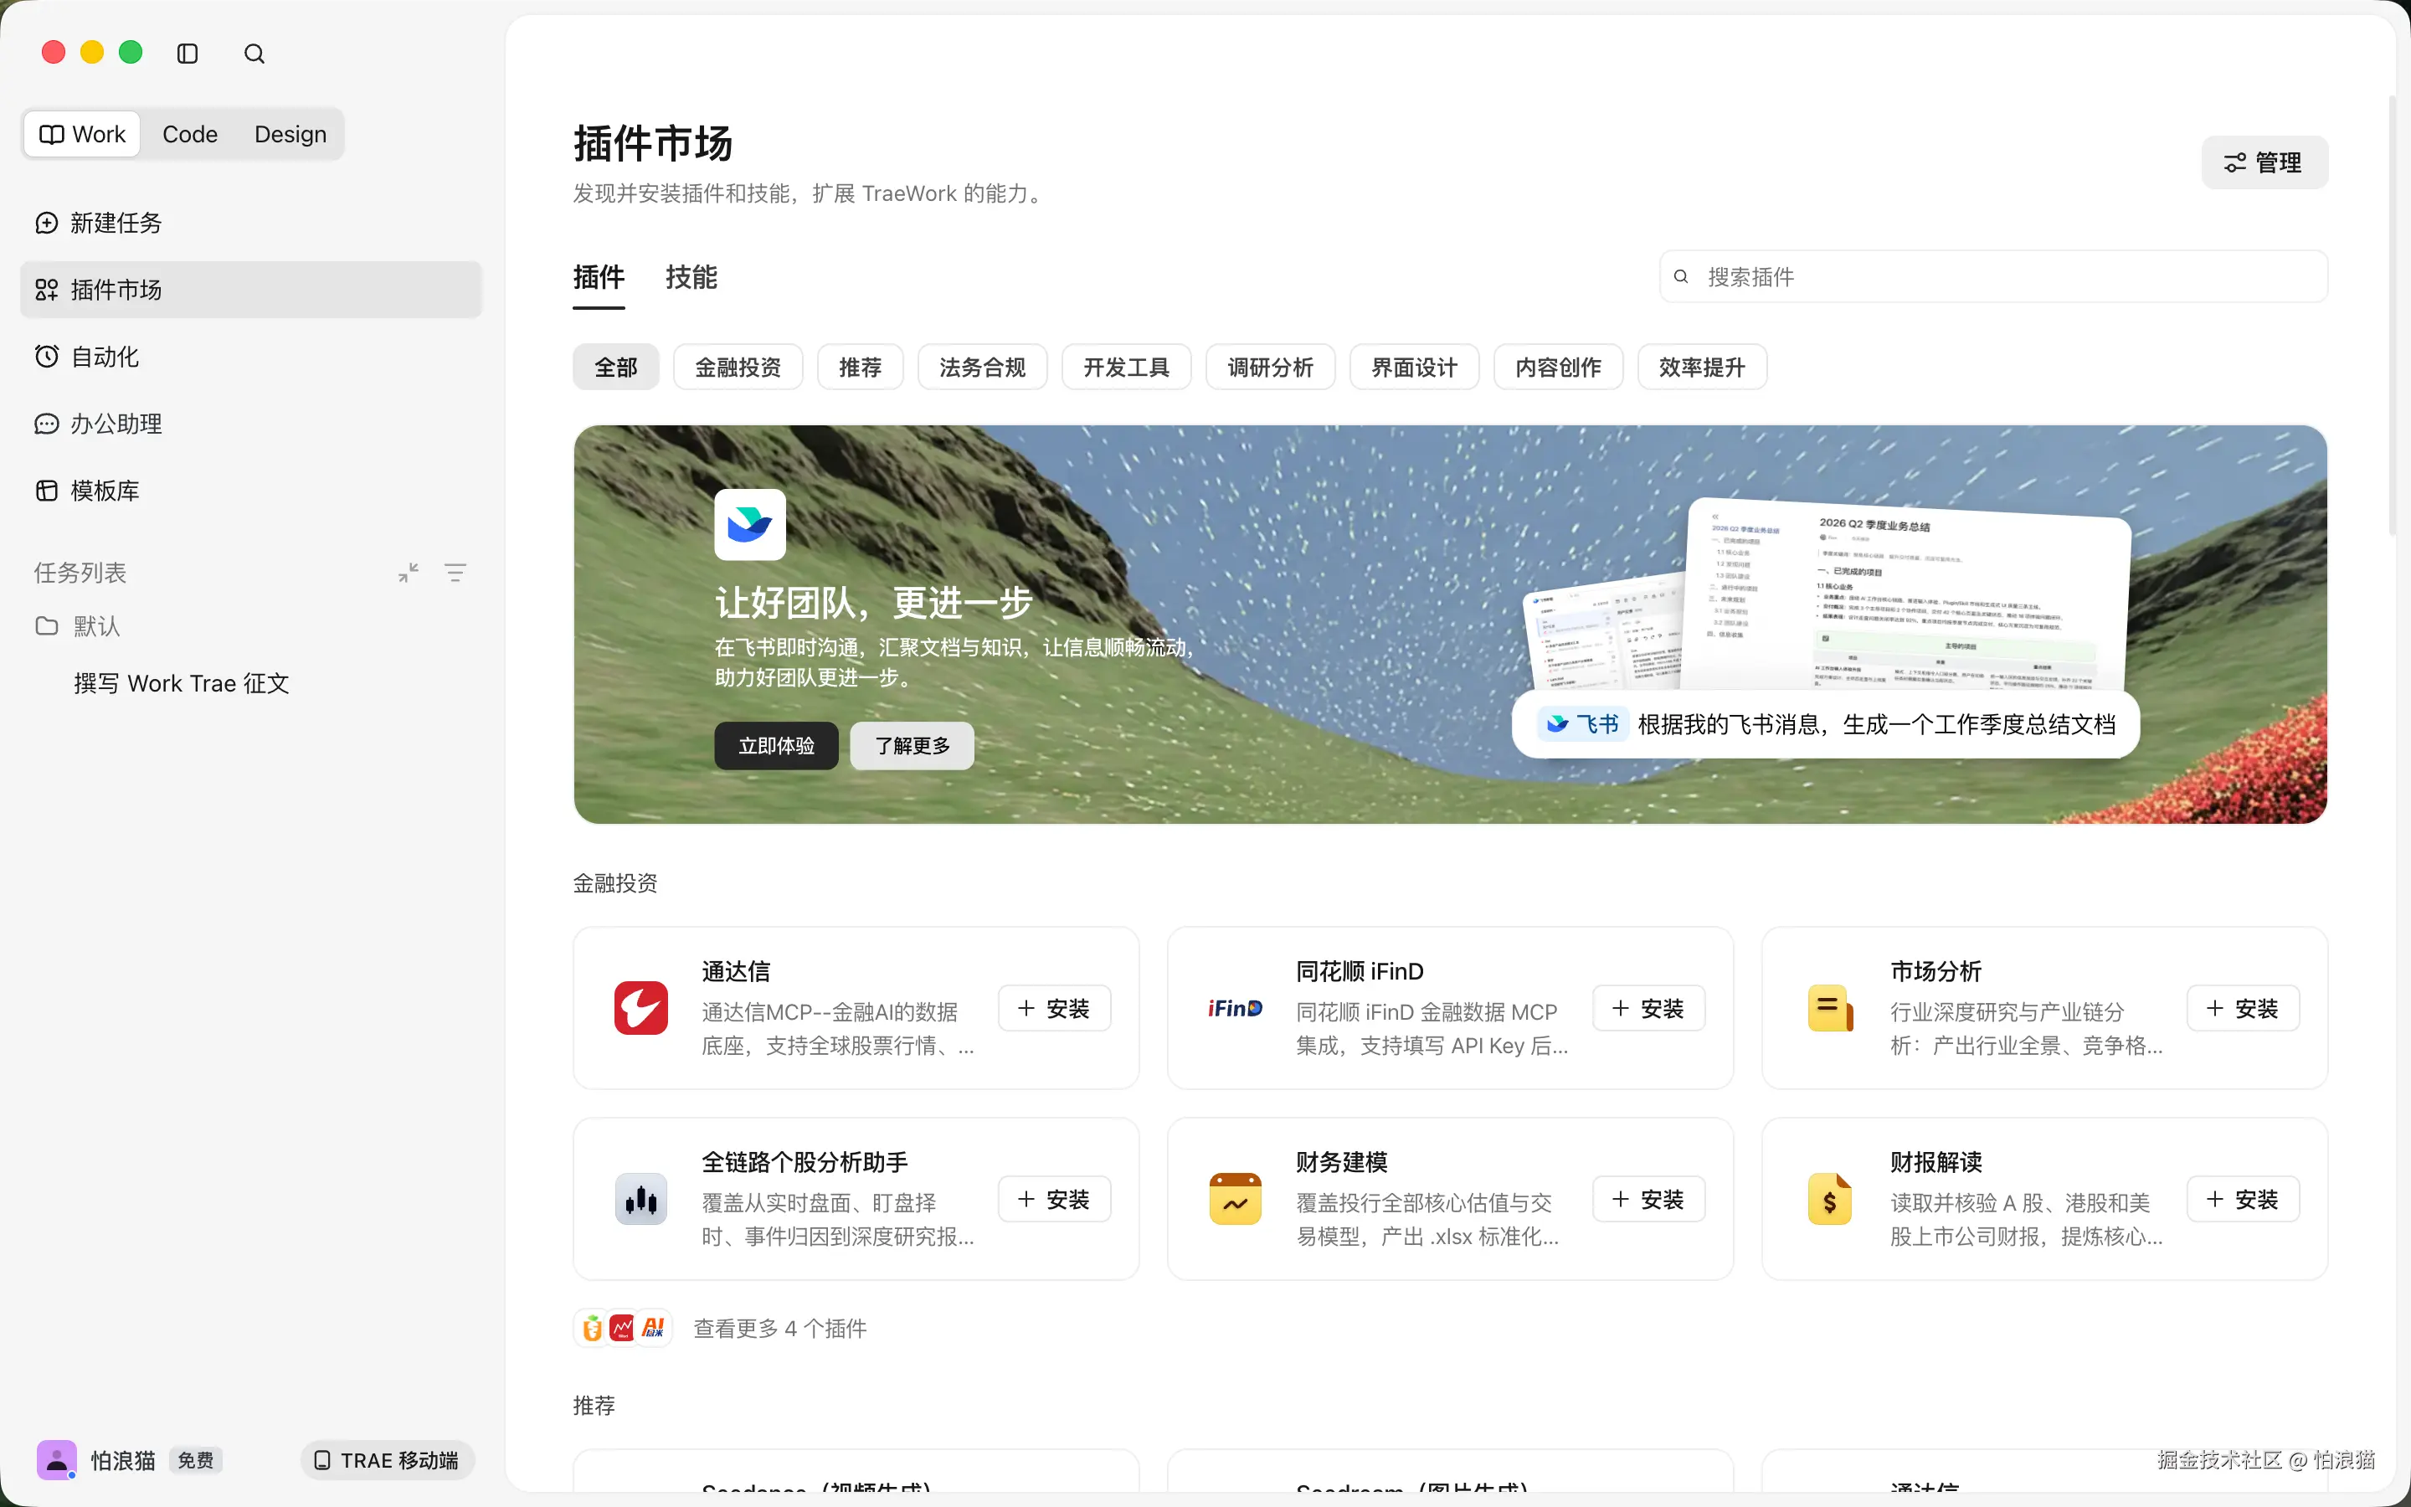This screenshot has height=1507, width=2411.
Task: Open the 管理 button
Action: coord(2264,162)
